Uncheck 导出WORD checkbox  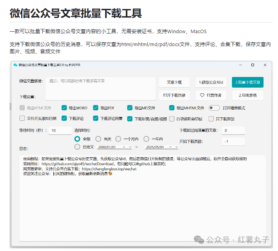pos(64,108)
